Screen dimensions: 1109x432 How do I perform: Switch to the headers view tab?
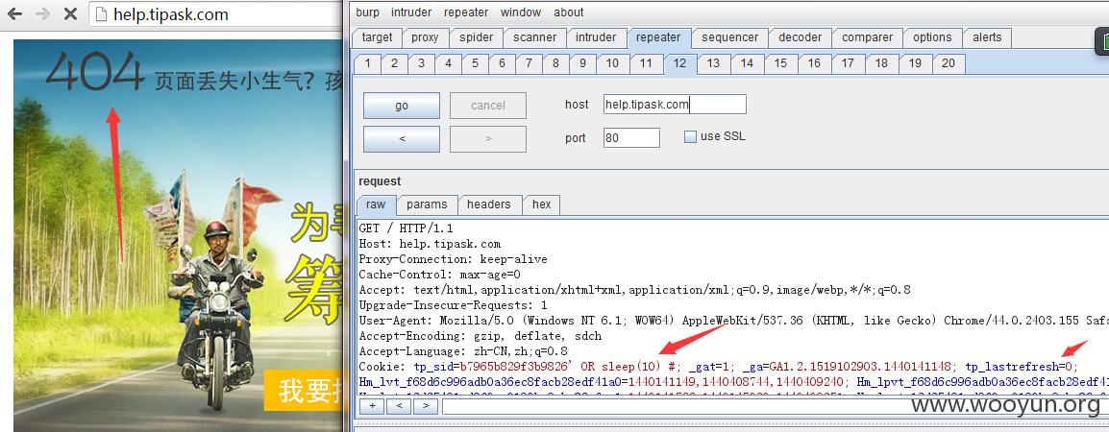pyautogui.click(x=489, y=204)
